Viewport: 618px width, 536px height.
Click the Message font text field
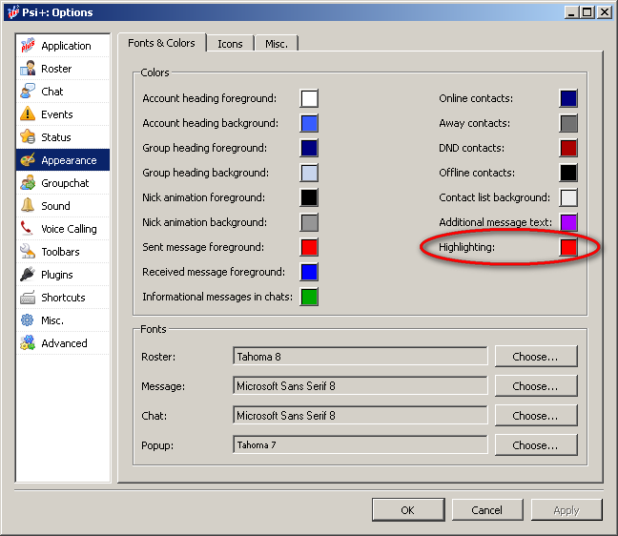coord(360,386)
